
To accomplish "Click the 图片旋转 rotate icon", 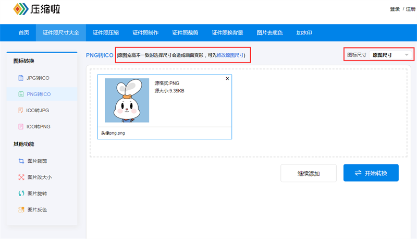I will pyautogui.click(x=21, y=194).
